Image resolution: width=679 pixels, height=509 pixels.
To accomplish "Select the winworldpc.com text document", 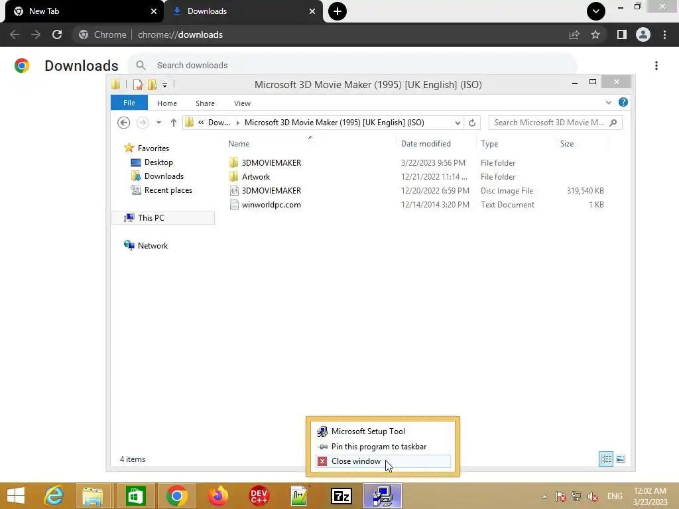I will (x=271, y=205).
